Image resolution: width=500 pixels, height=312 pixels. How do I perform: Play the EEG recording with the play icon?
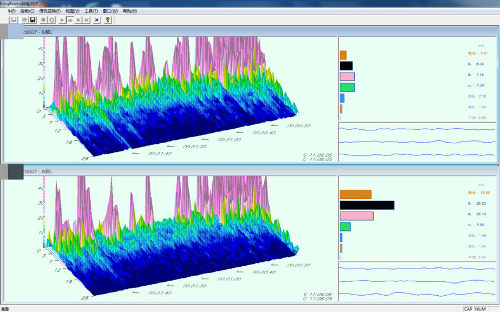click(x=62, y=20)
